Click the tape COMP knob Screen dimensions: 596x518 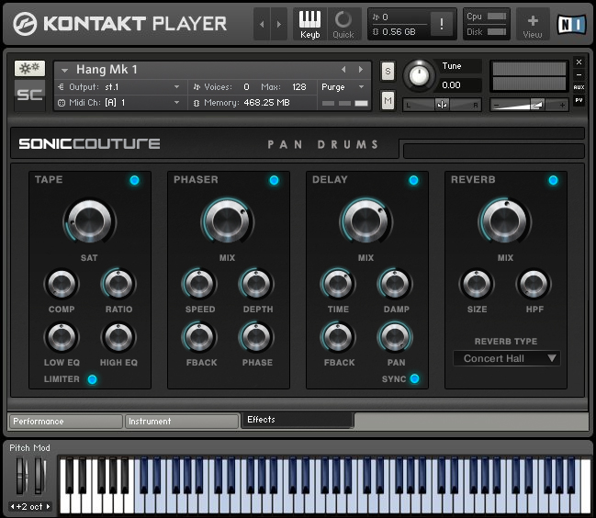click(x=62, y=284)
